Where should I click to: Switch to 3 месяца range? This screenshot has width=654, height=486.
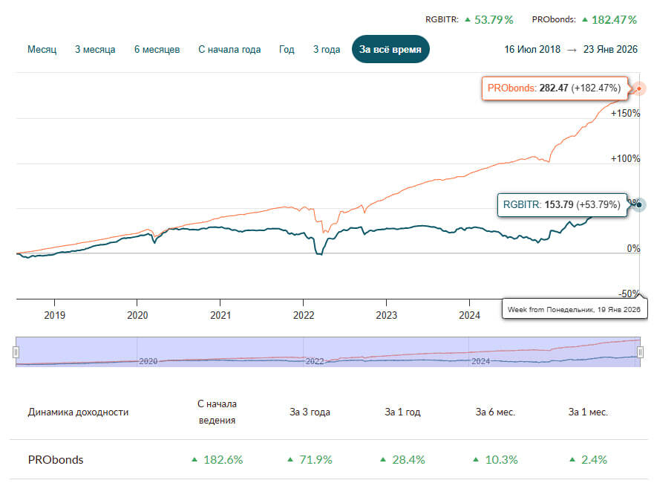coord(95,50)
